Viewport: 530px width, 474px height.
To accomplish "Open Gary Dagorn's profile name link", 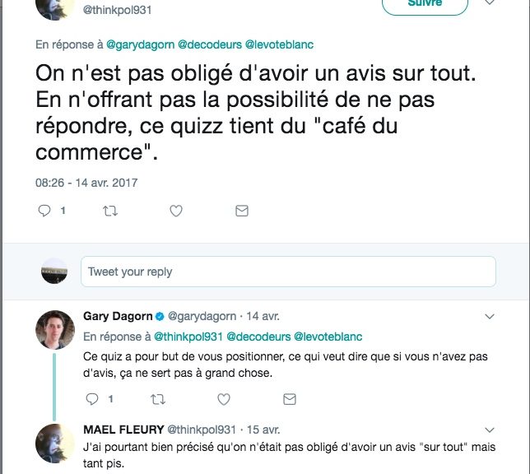I will 117,316.
